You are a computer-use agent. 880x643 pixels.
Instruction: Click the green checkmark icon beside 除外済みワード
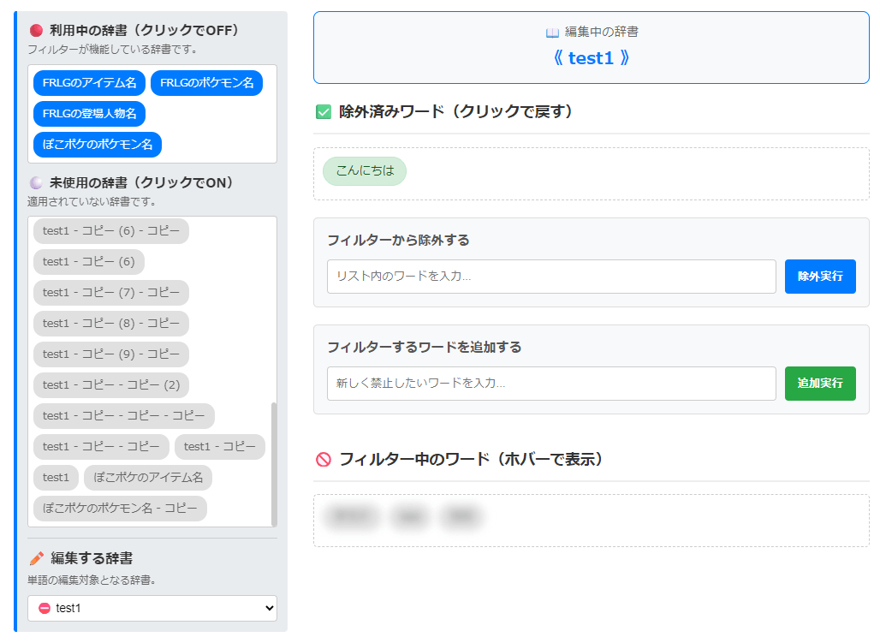pyautogui.click(x=324, y=112)
